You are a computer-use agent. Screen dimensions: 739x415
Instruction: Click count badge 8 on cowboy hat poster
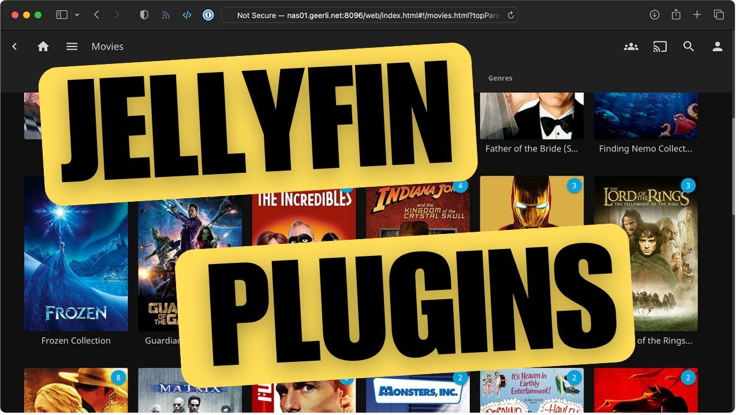tap(118, 378)
